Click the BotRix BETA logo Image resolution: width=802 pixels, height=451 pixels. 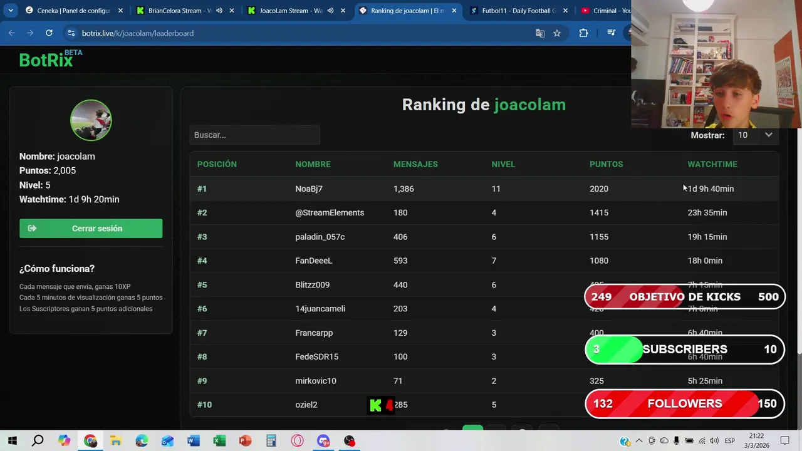50,60
